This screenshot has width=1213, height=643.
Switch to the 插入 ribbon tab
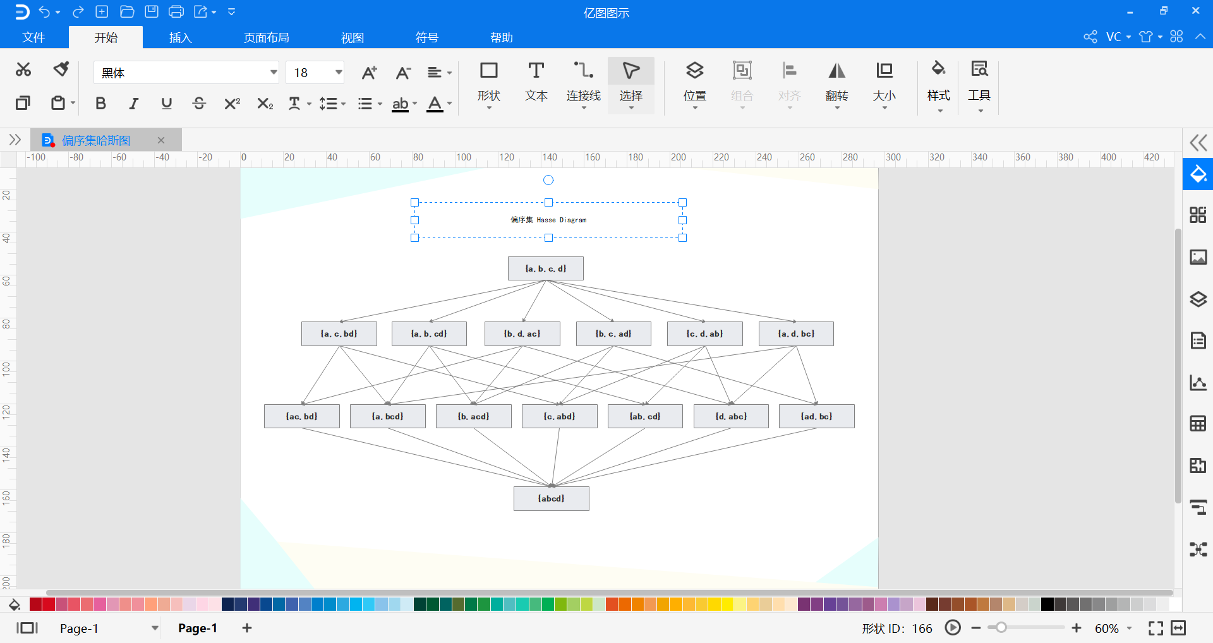click(x=180, y=38)
